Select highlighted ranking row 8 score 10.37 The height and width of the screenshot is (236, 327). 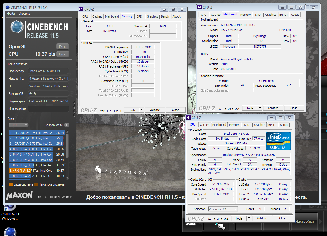pos(37,171)
